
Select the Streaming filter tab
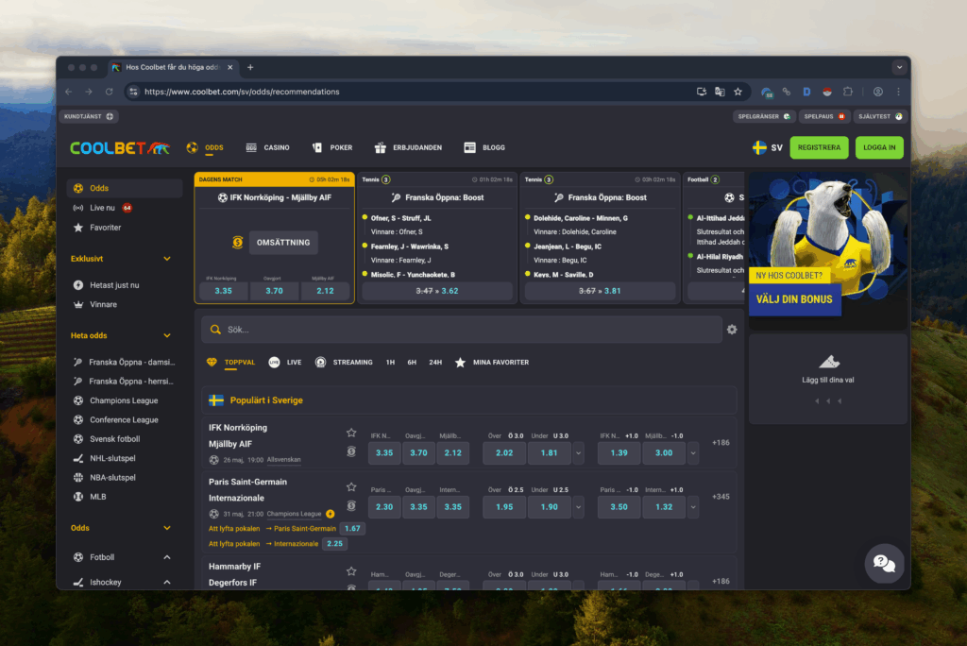(x=344, y=362)
